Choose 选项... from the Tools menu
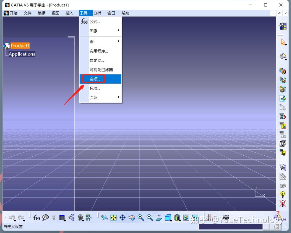Image resolution: width=291 pixels, height=233 pixels. coord(94,79)
